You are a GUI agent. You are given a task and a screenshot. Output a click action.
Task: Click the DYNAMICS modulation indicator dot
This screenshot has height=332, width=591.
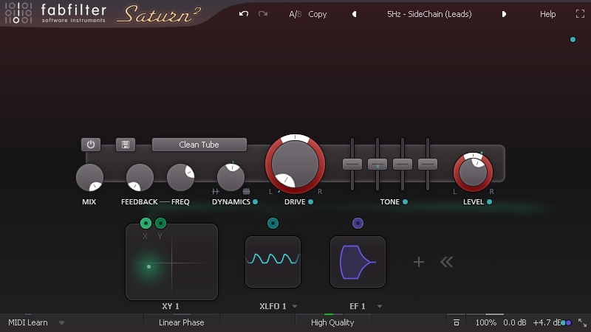(255, 201)
